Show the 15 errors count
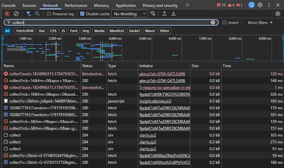Image resolution: width=284 pixels, height=168 pixels. pos(221,5)
